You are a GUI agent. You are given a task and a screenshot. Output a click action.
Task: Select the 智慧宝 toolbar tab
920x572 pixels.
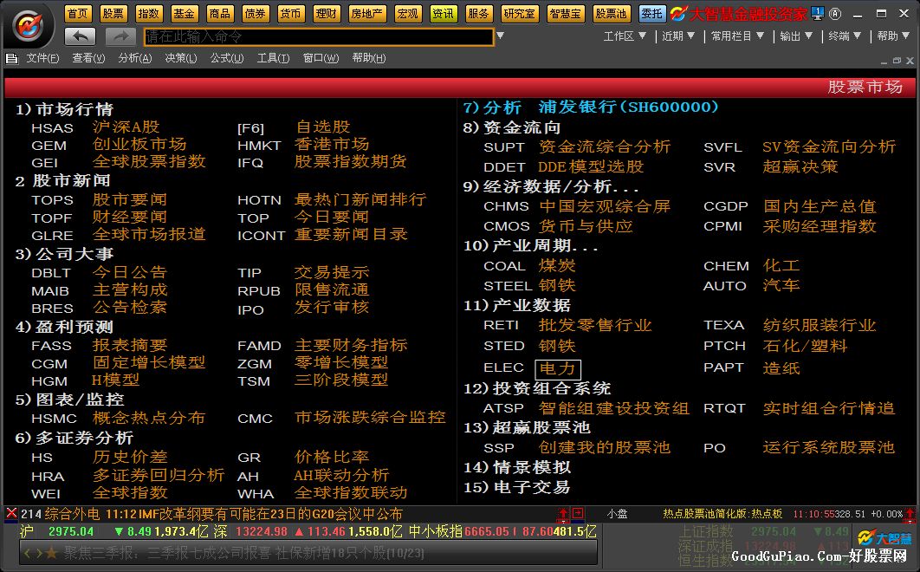565,14
